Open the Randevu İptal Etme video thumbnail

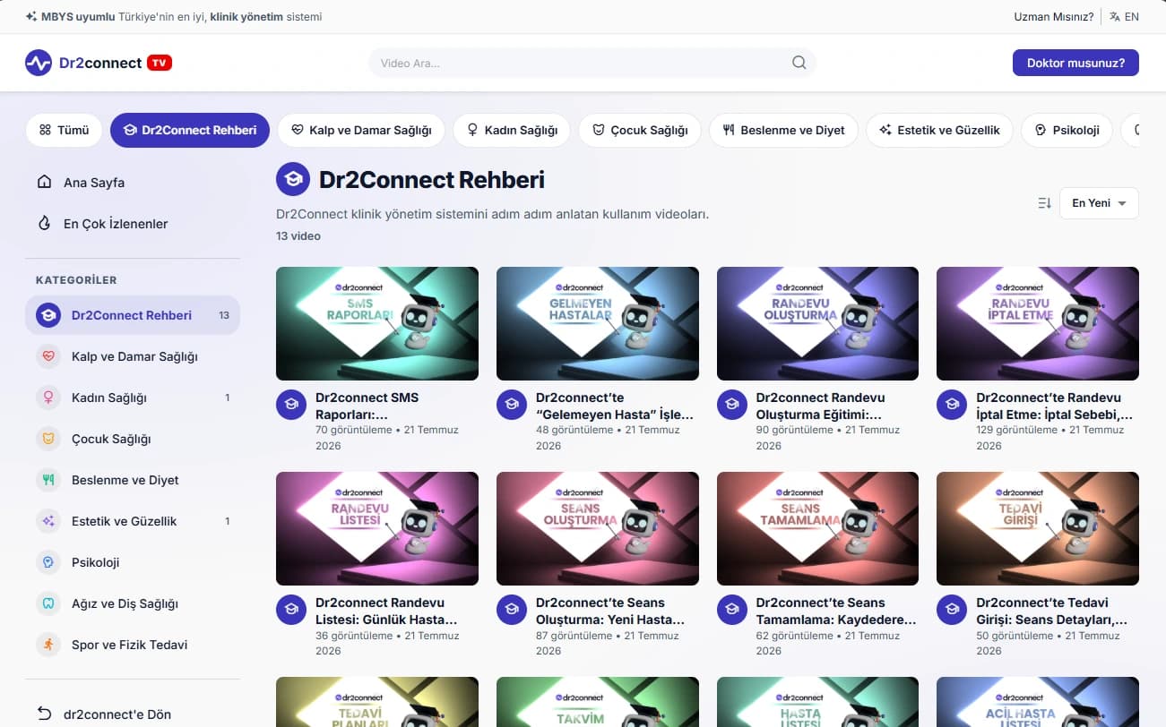coord(1038,323)
